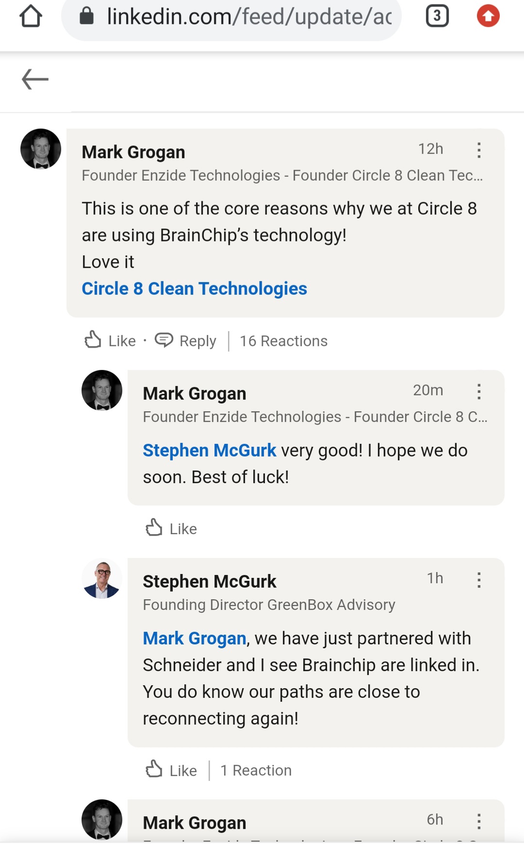The height and width of the screenshot is (844, 524).
Task: View the 16 Reactions list
Action: 284,341
